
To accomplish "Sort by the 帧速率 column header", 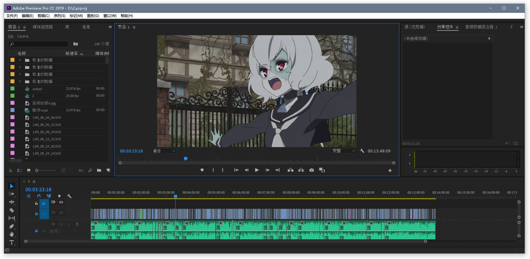I will (72, 54).
